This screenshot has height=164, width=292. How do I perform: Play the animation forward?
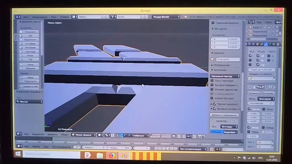pyautogui.click(x=167, y=149)
